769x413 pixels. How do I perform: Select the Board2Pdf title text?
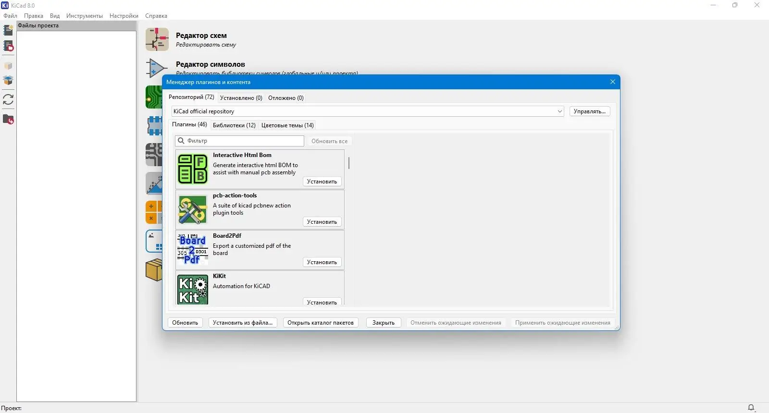pos(227,236)
